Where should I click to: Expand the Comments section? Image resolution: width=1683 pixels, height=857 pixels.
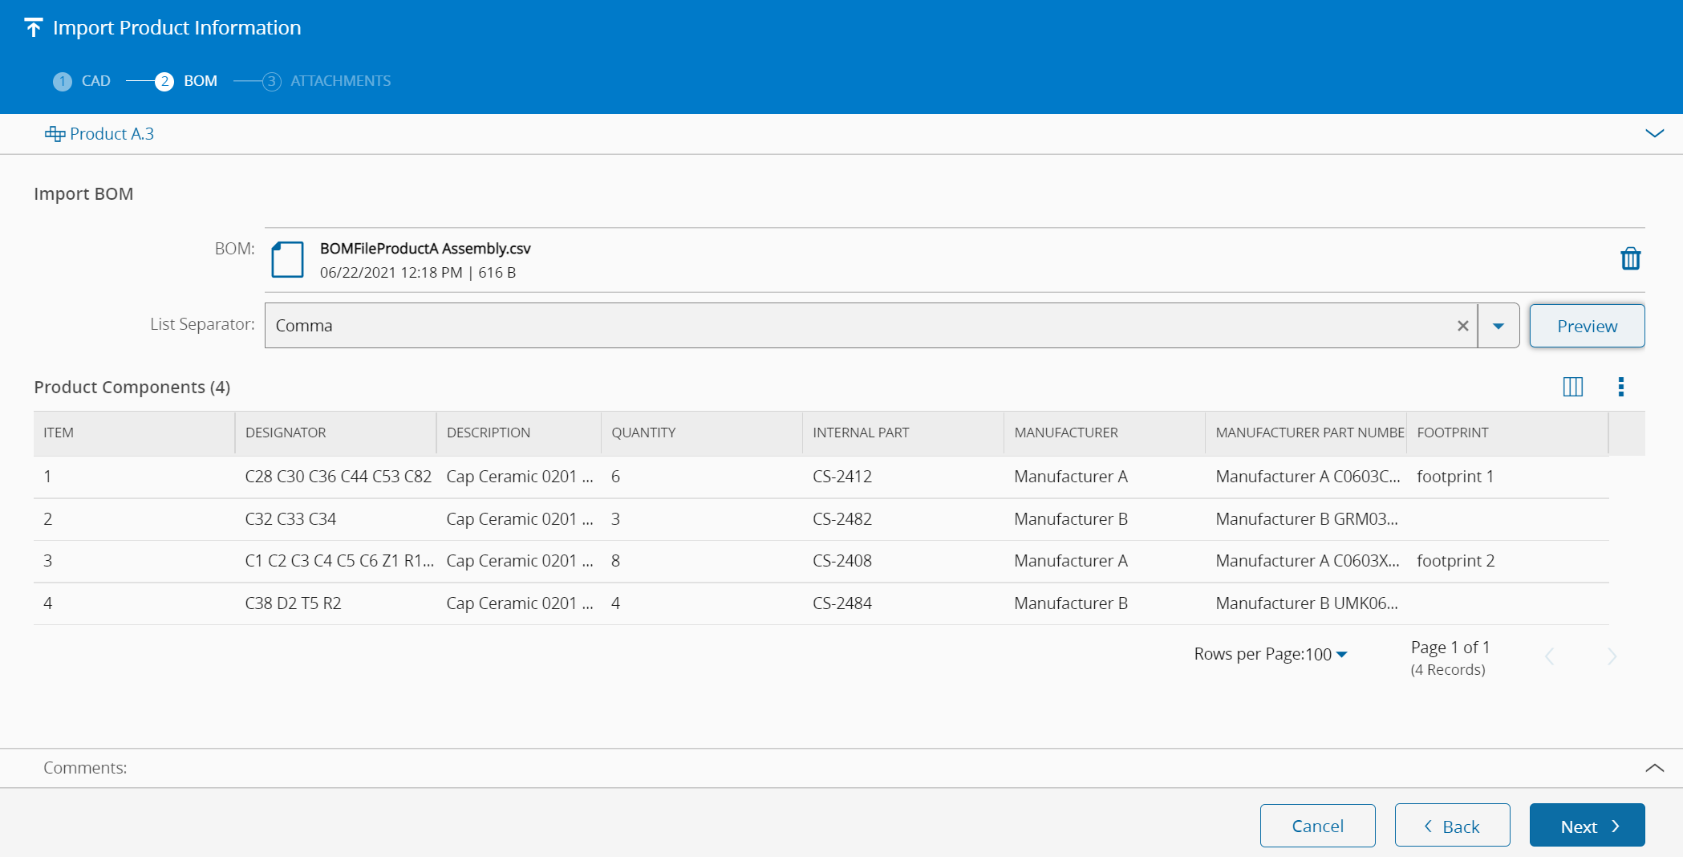click(1654, 768)
